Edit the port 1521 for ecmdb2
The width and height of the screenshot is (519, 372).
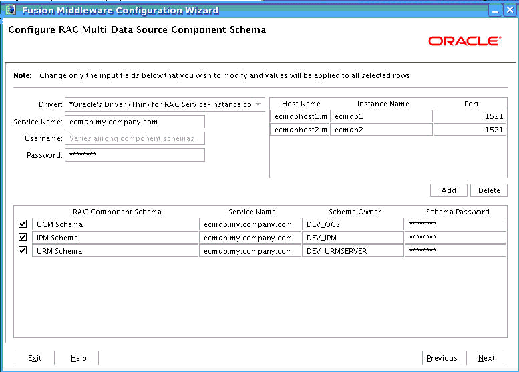pos(470,130)
